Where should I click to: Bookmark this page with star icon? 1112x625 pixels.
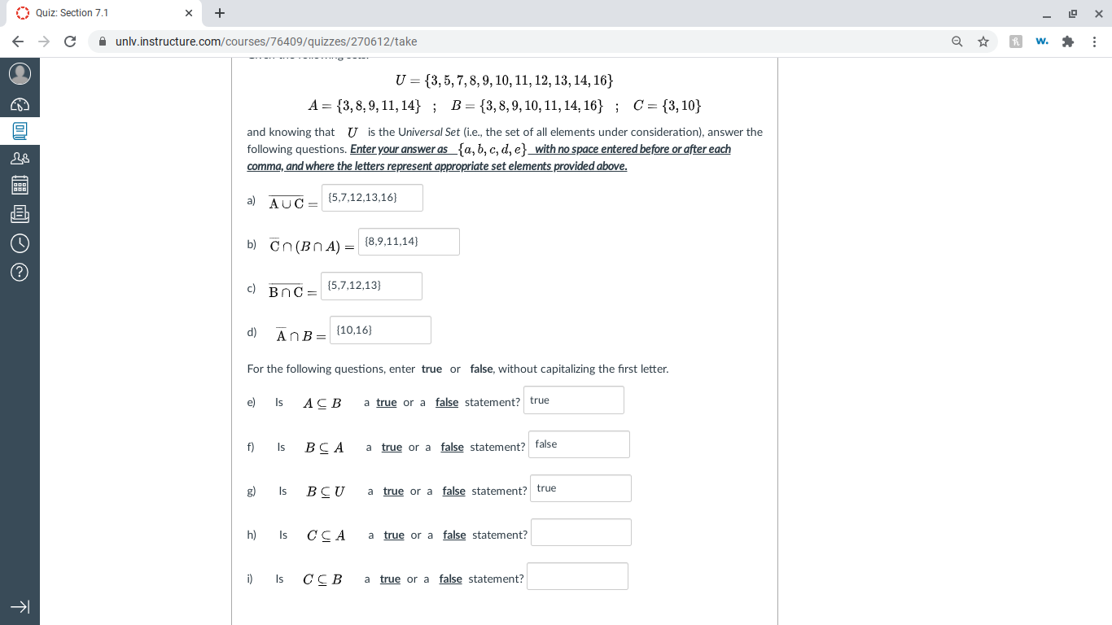tap(983, 42)
